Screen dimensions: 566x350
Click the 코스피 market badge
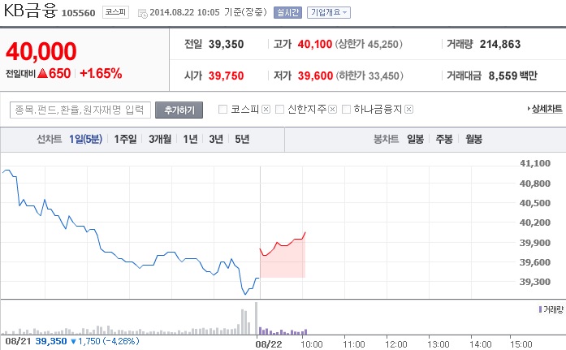114,12
